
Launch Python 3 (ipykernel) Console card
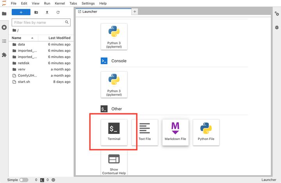tap(114, 84)
